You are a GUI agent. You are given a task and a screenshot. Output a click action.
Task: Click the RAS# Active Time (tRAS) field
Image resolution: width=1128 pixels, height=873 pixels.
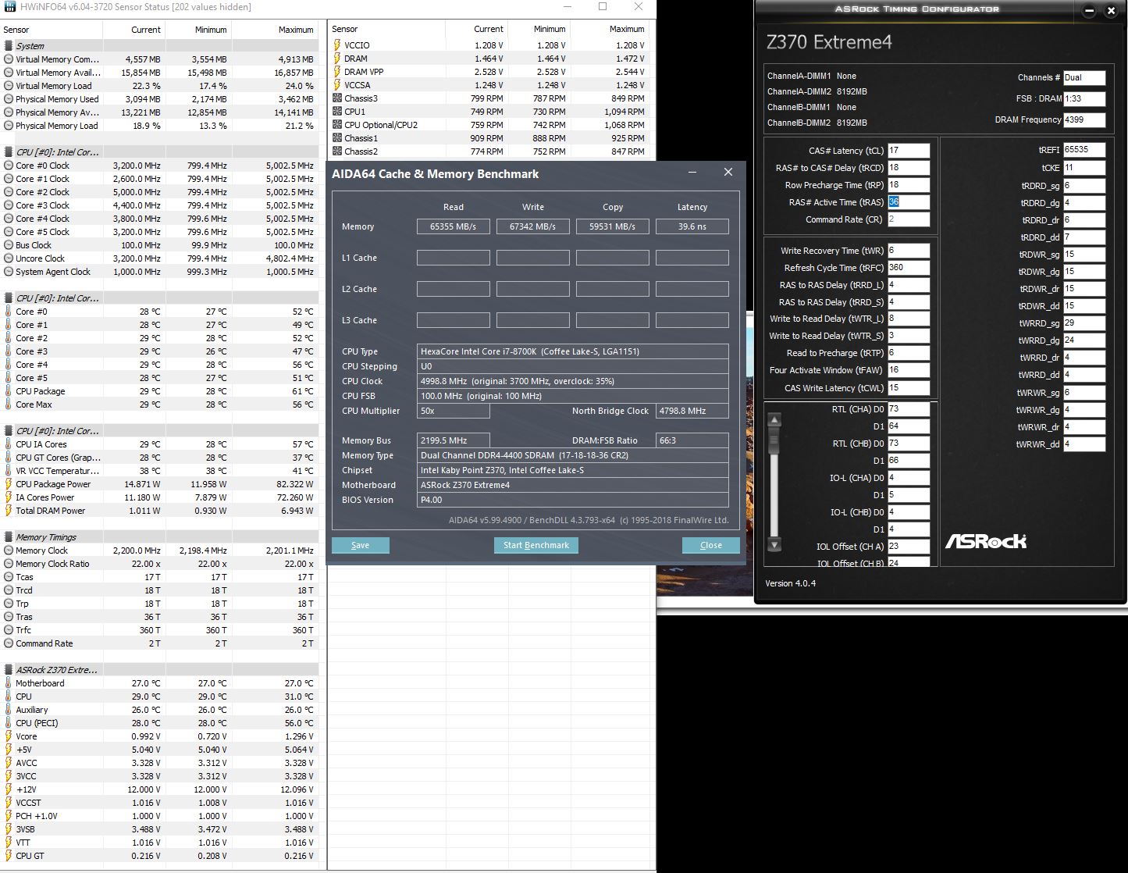pos(909,202)
